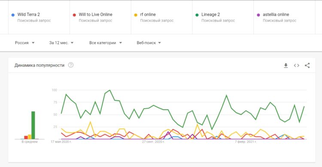Click the green dot for Lineage 2
This screenshot has width=322, height=167.
coord(197,15)
